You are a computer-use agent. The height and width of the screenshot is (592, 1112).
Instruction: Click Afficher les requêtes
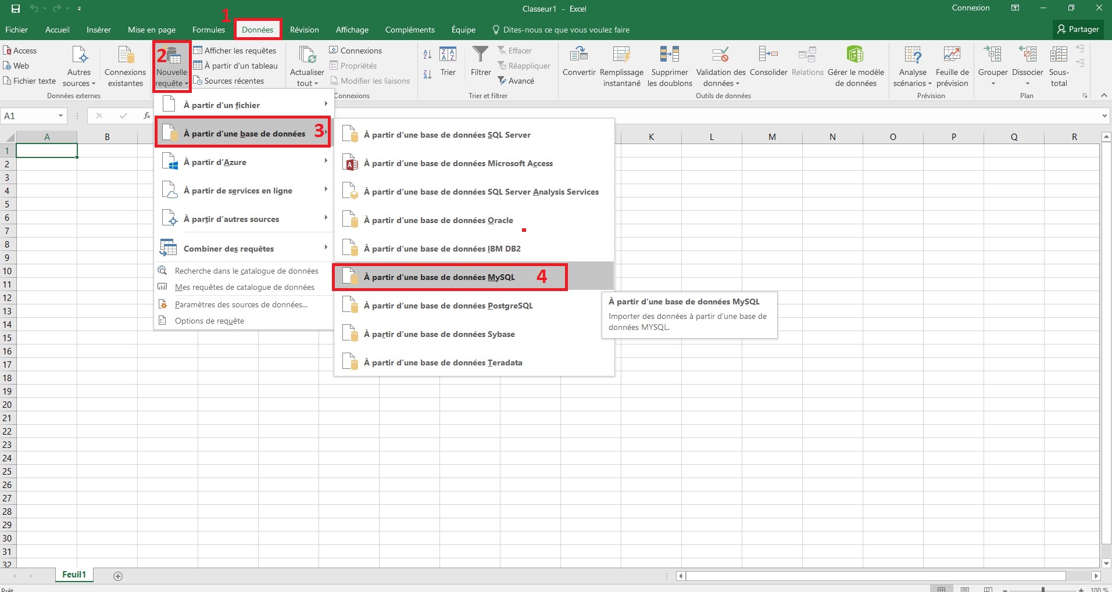(235, 51)
